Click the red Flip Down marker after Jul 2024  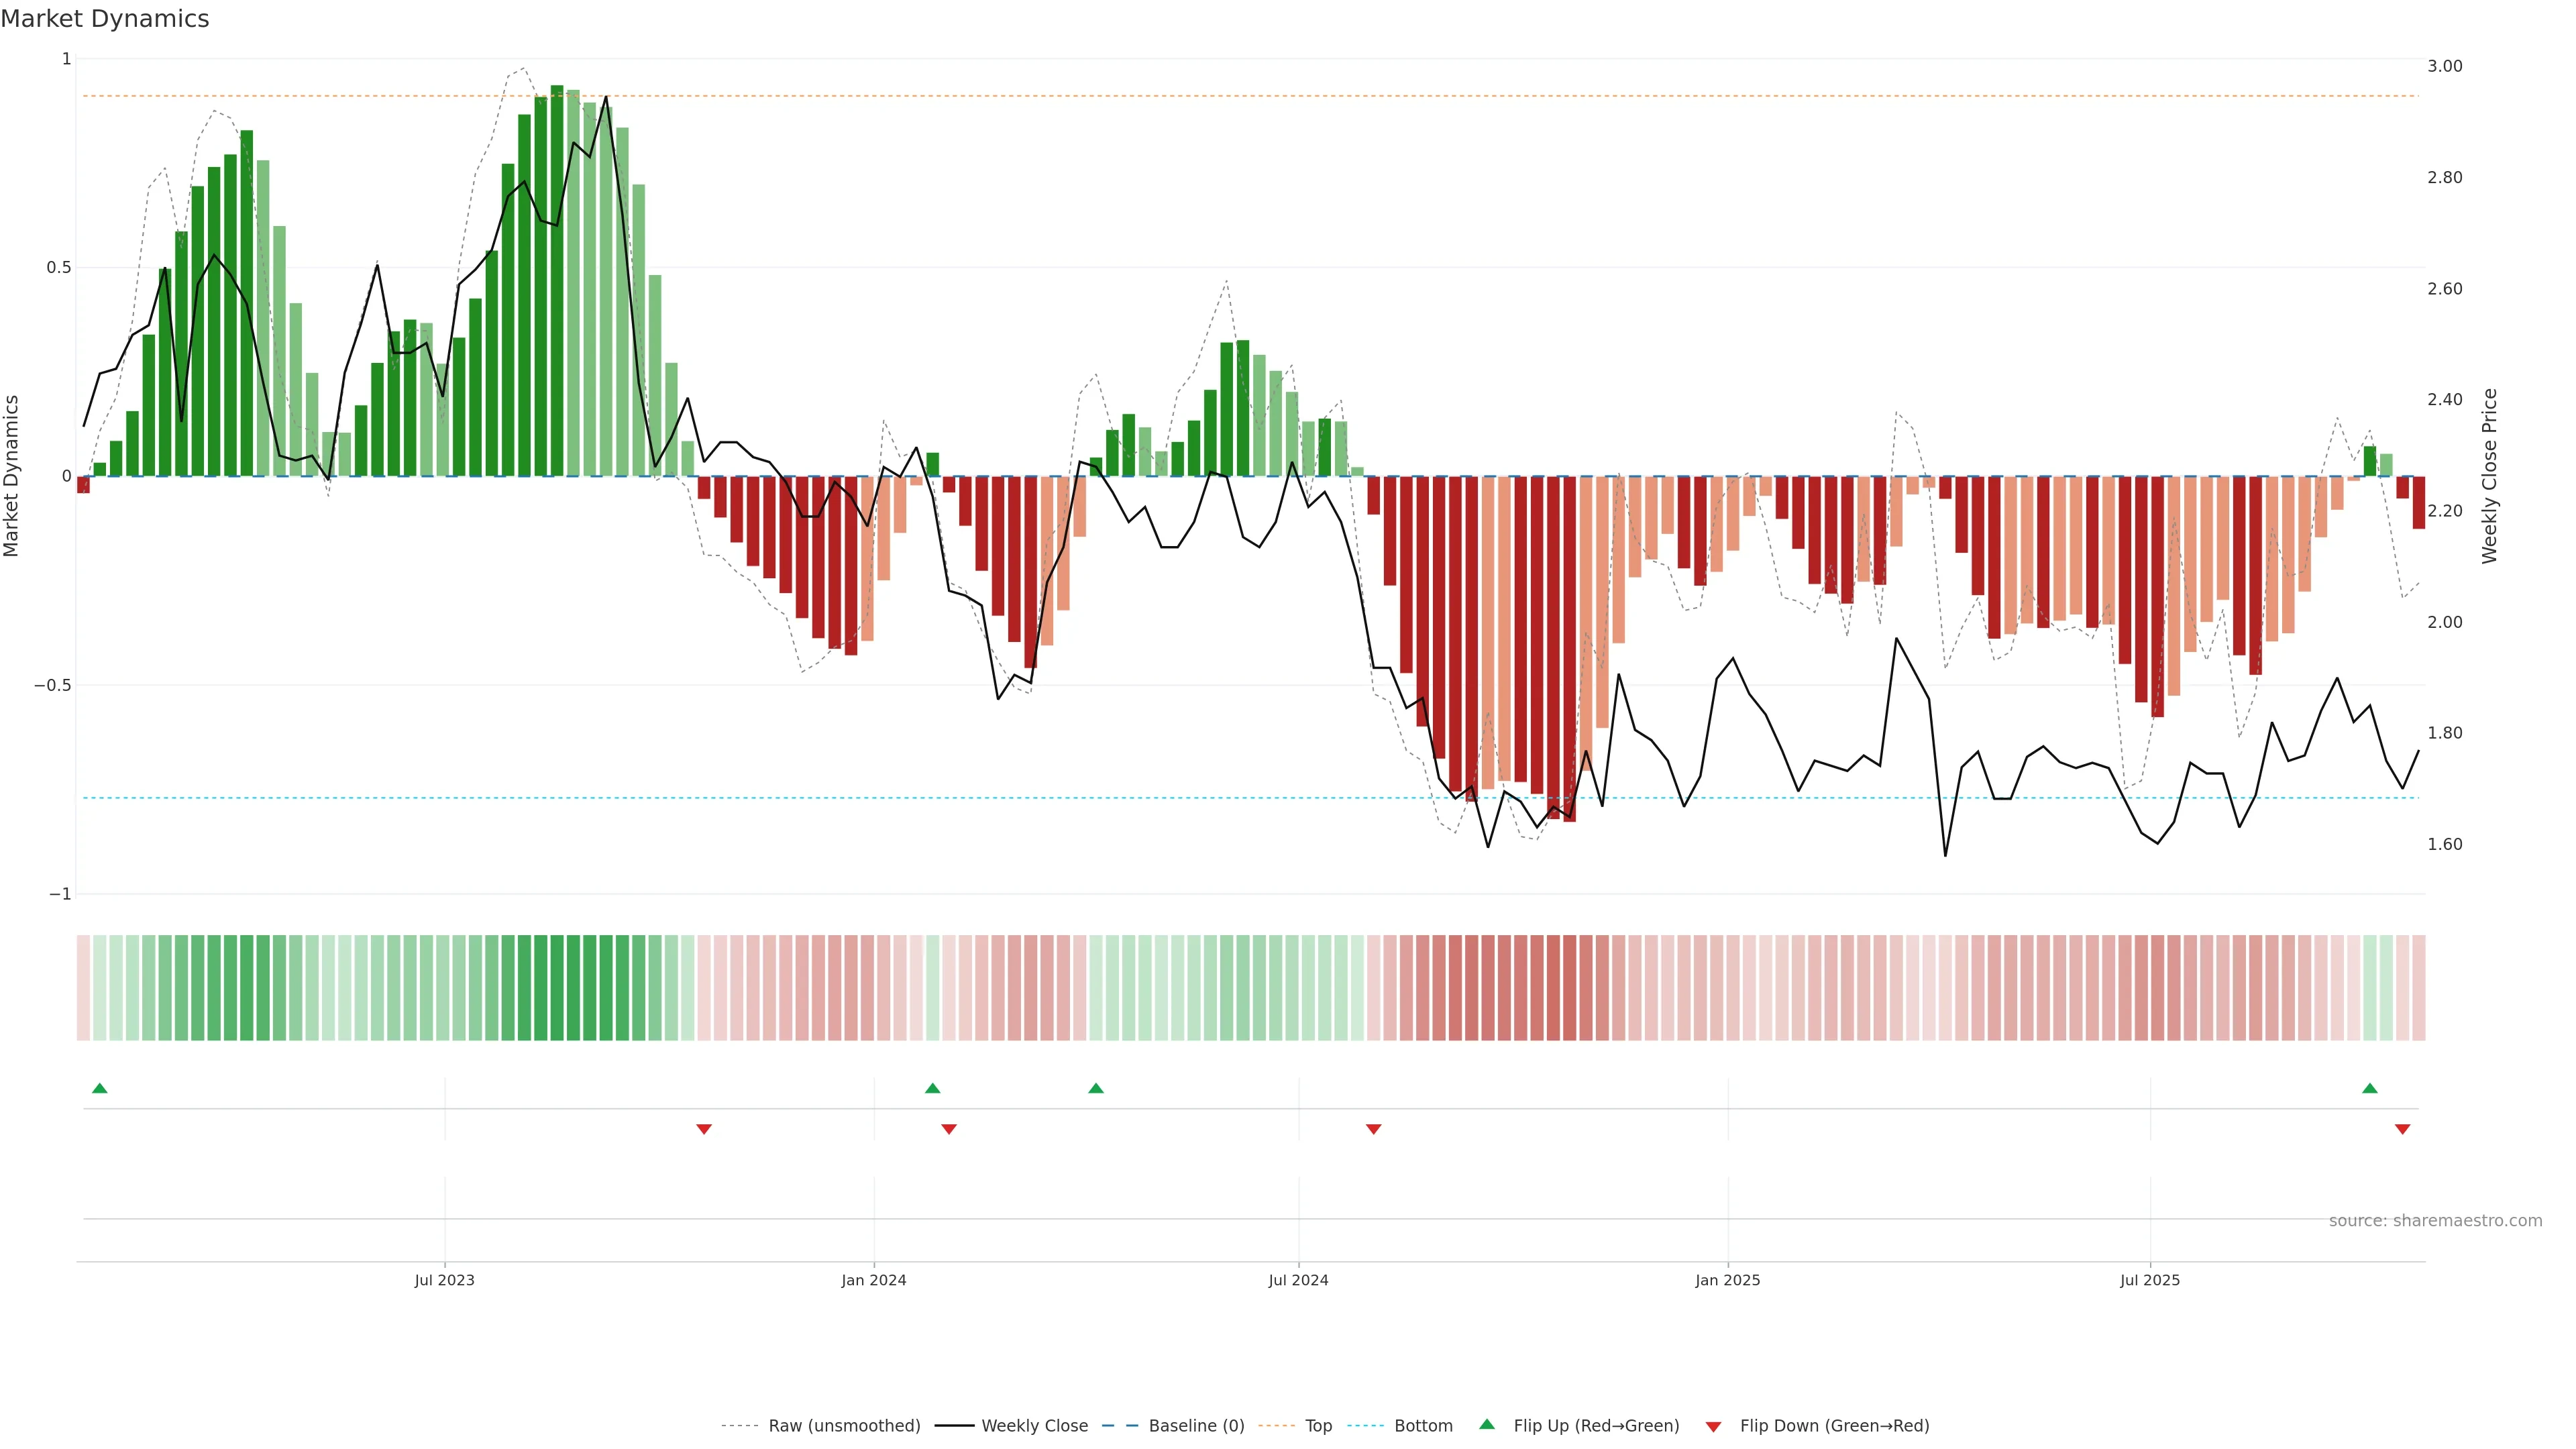coord(1373,1129)
